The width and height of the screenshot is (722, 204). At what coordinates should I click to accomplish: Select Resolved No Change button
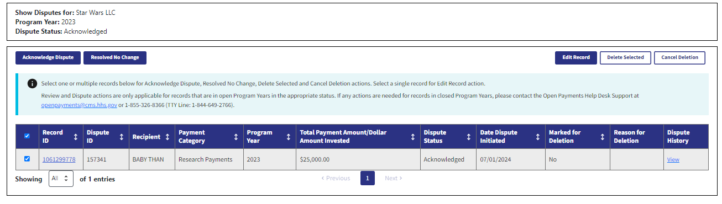(x=115, y=57)
